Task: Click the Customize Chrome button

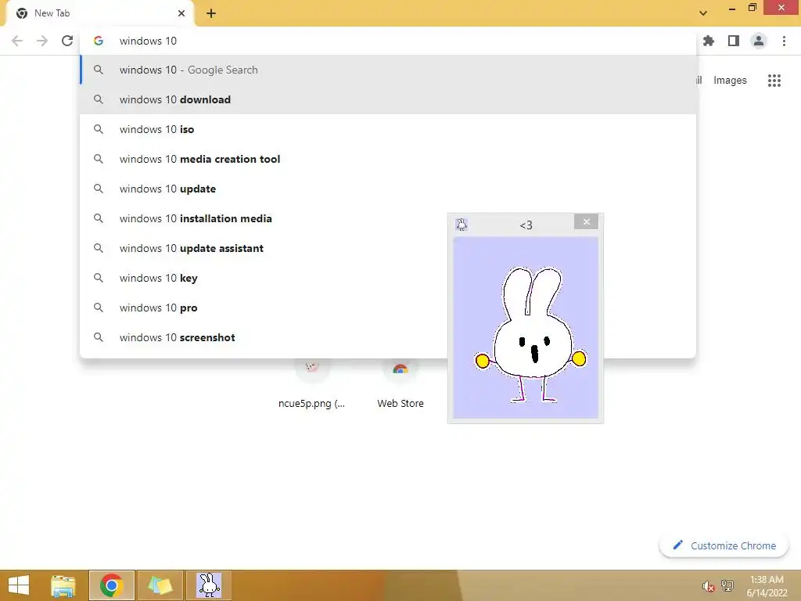Action: [724, 545]
